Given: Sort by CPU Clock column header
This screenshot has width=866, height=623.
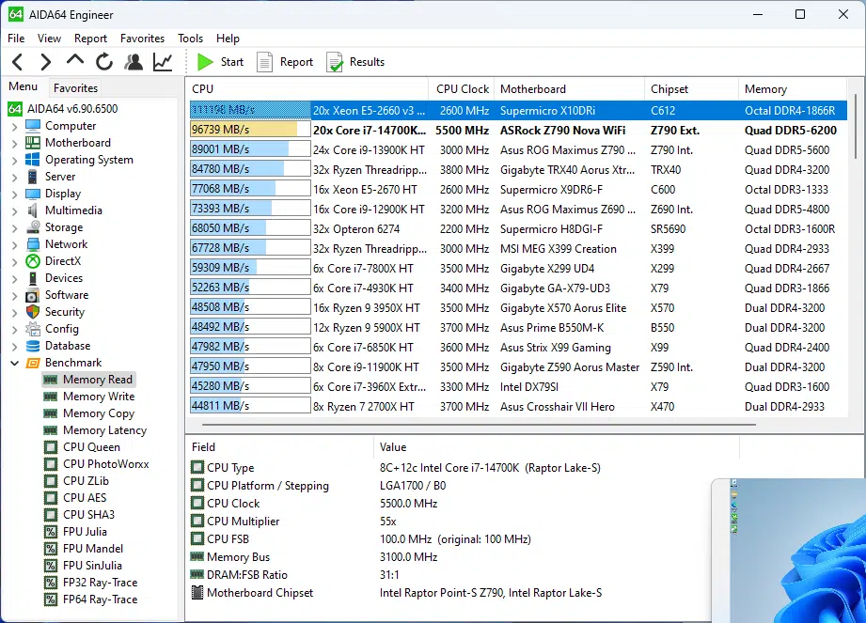Looking at the screenshot, I should (461, 89).
